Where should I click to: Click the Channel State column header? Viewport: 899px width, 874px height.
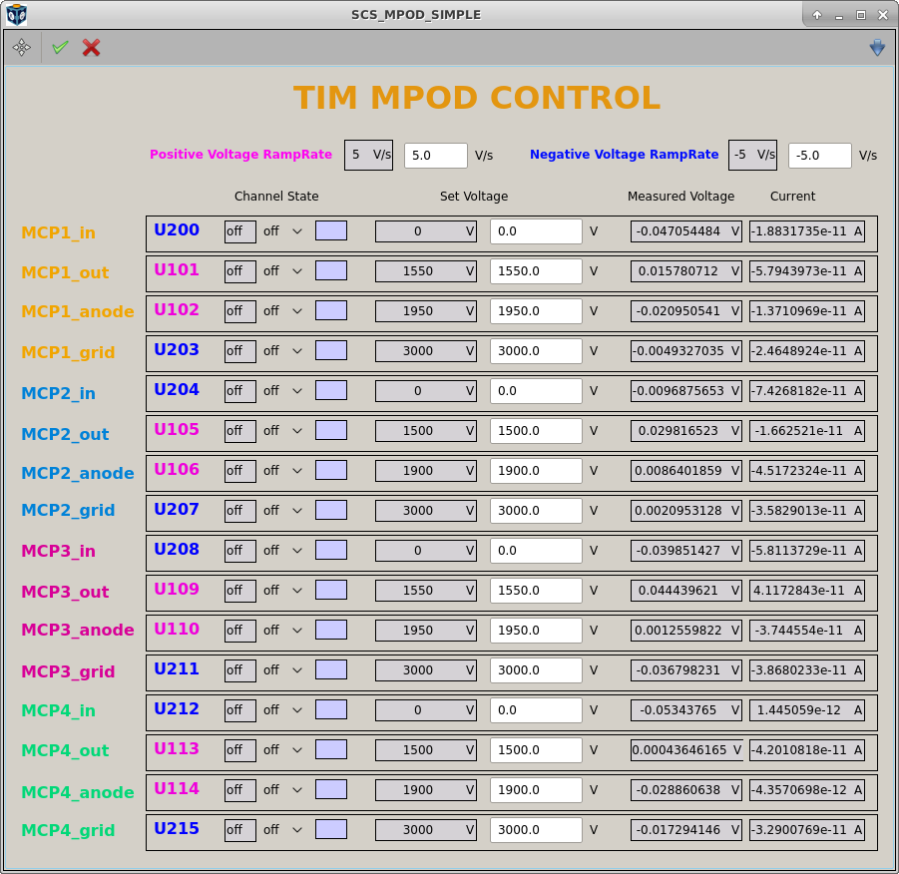coord(276,197)
